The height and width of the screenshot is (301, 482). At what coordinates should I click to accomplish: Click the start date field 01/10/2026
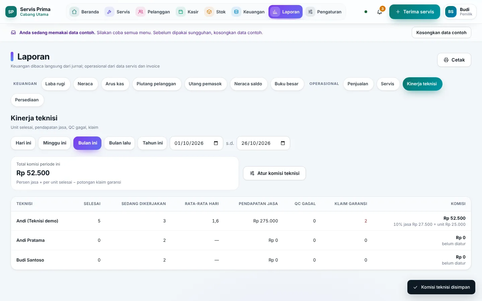[196, 143]
